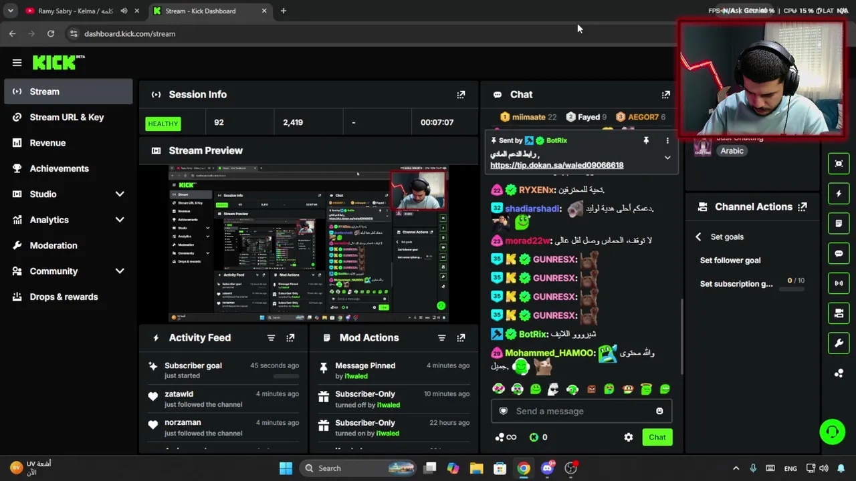This screenshot has height=481, width=856.
Task: Focus the Send a message field
Action: [x=582, y=412]
